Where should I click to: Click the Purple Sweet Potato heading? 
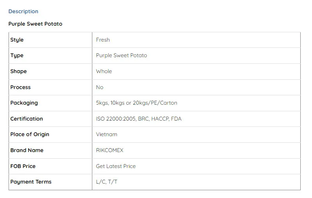[35, 24]
